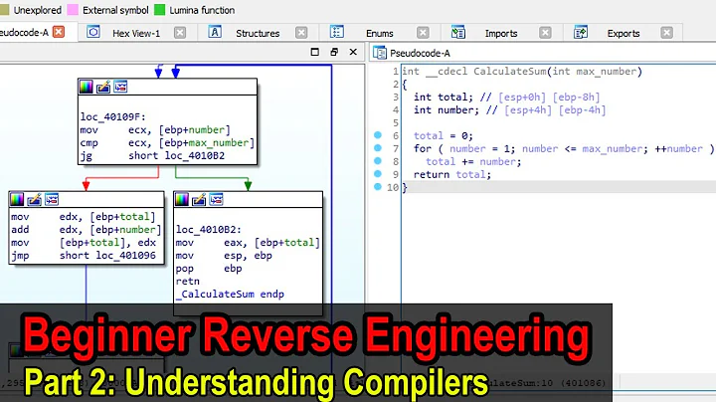Close the Pseudocode-A tab with red X
Screen dimensions: 716x402
59,32
